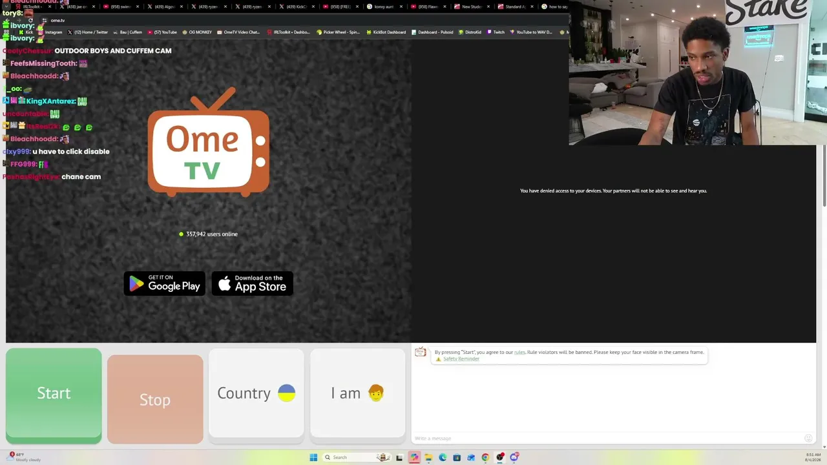Click the OmeTV avatar beside the rules message
827x465 pixels.
(421, 352)
